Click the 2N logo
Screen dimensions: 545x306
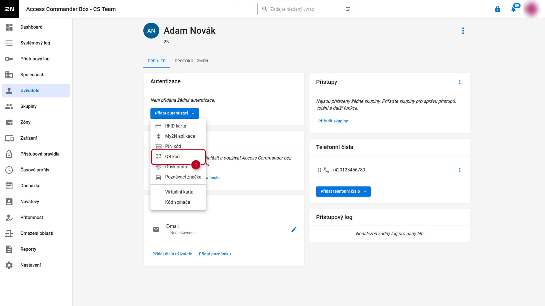tap(10, 9)
